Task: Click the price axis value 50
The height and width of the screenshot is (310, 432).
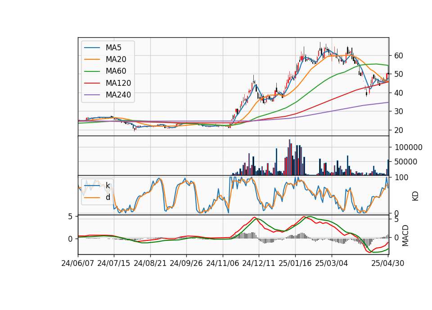Action: [x=399, y=74]
